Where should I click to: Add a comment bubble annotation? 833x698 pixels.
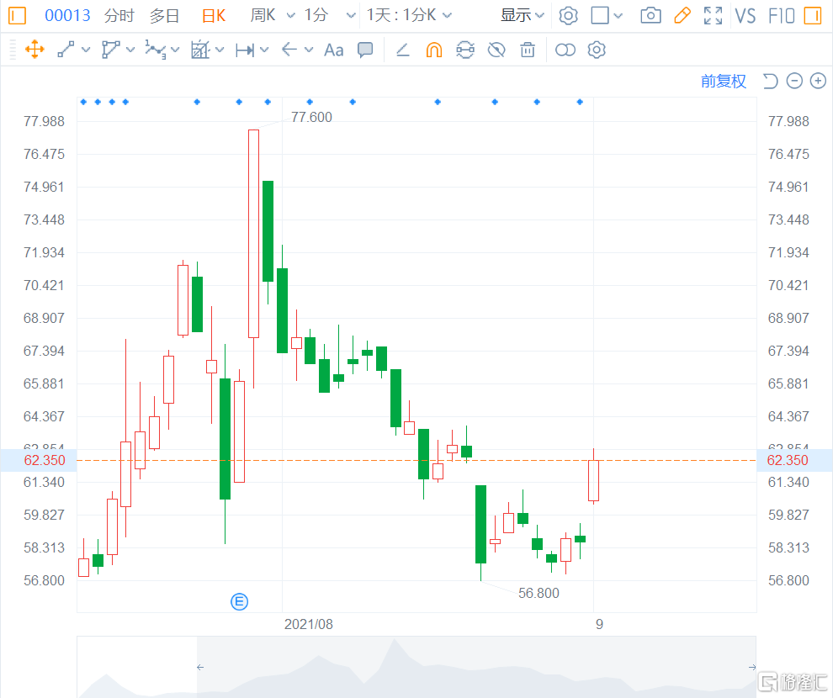[x=365, y=50]
